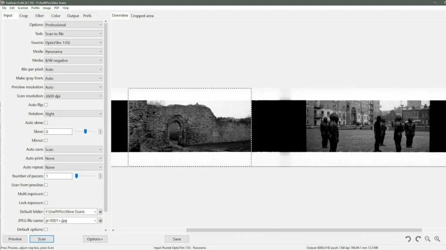This screenshot has height=250, width=446.
Task: Zoom out with the magnifier minus icon
Action: click(x=428, y=239)
